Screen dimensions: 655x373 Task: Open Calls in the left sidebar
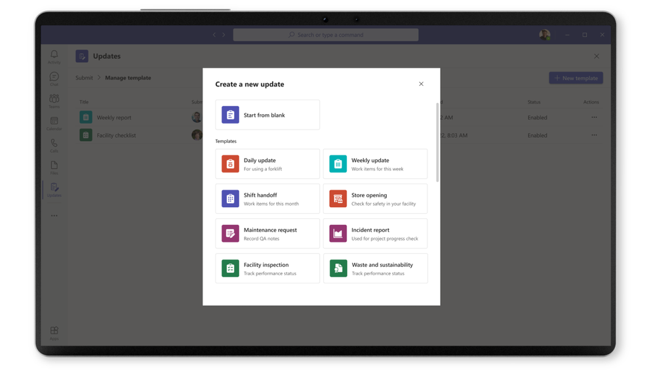click(x=54, y=146)
